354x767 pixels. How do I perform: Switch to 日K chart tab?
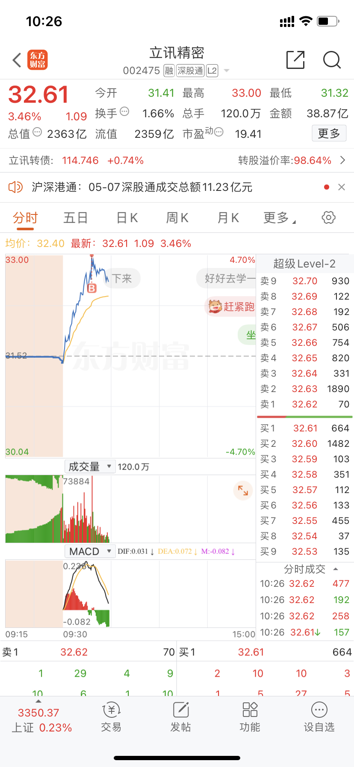click(127, 218)
